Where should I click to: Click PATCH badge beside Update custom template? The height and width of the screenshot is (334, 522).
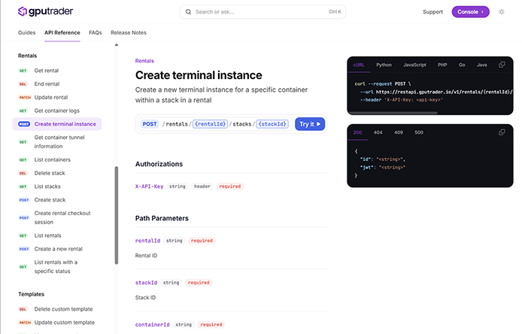(x=25, y=323)
